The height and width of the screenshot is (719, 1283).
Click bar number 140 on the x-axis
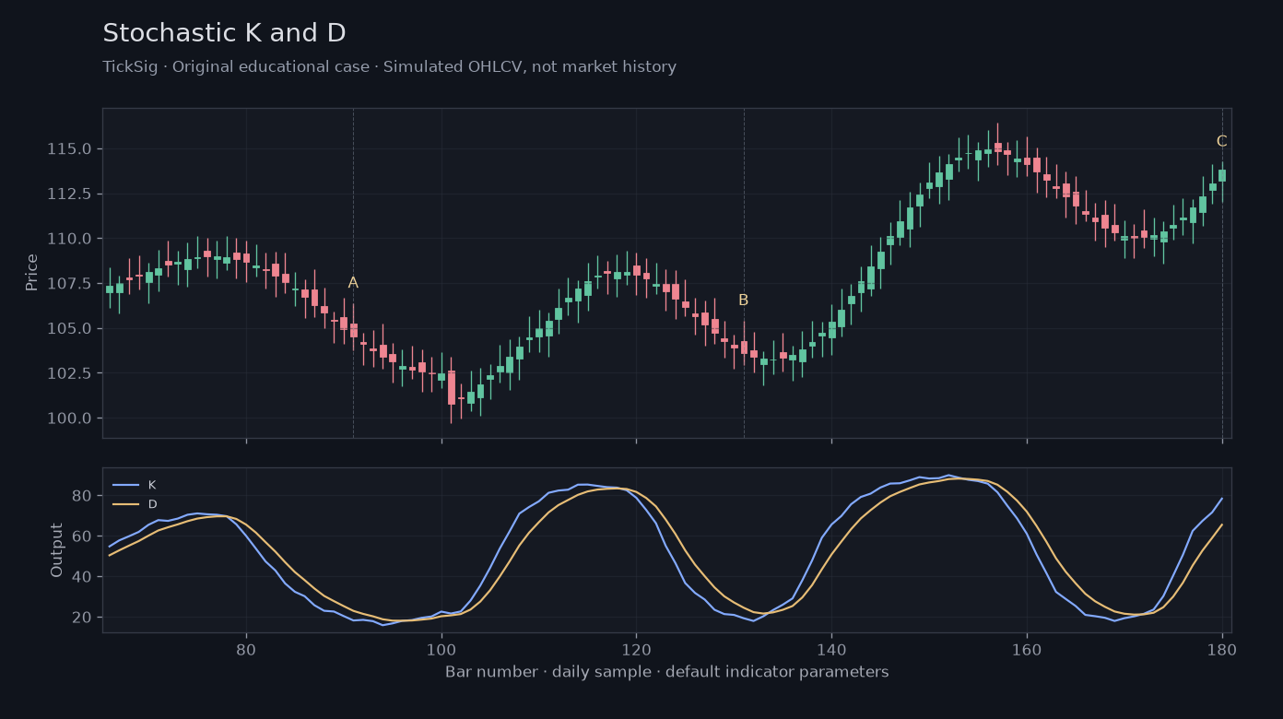click(x=831, y=648)
